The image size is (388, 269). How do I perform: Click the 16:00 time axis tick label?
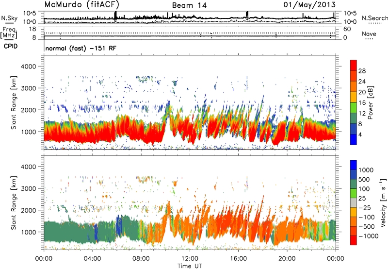pos(238,259)
